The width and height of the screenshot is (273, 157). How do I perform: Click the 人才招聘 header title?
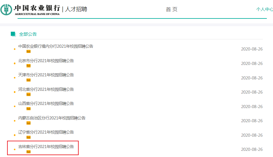[76, 9]
